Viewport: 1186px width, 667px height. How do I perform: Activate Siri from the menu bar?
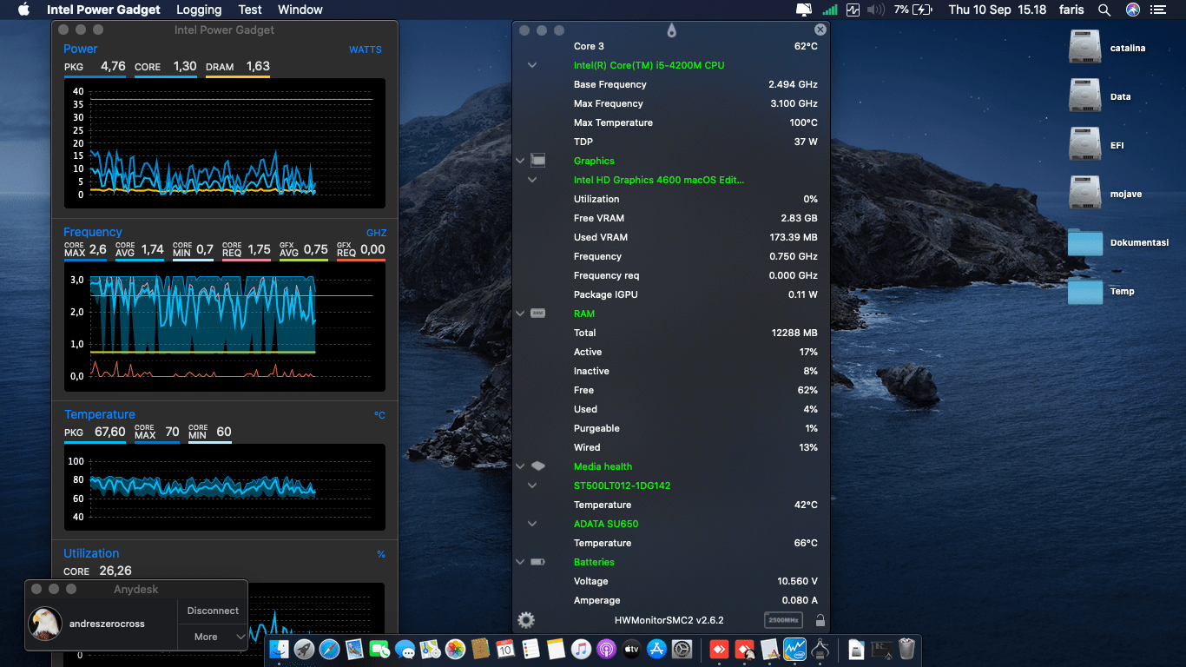(x=1133, y=10)
